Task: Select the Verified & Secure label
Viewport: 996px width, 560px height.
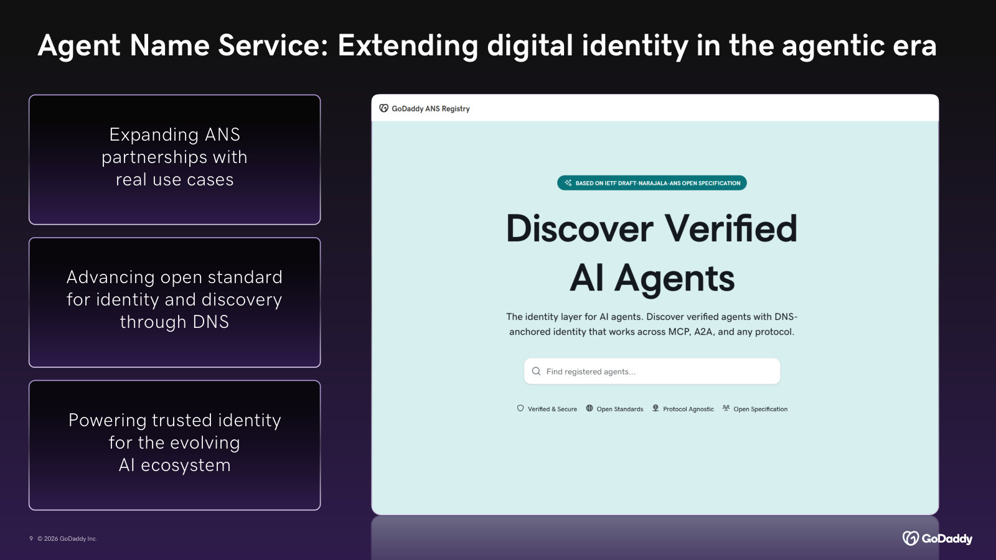Action: [552, 409]
